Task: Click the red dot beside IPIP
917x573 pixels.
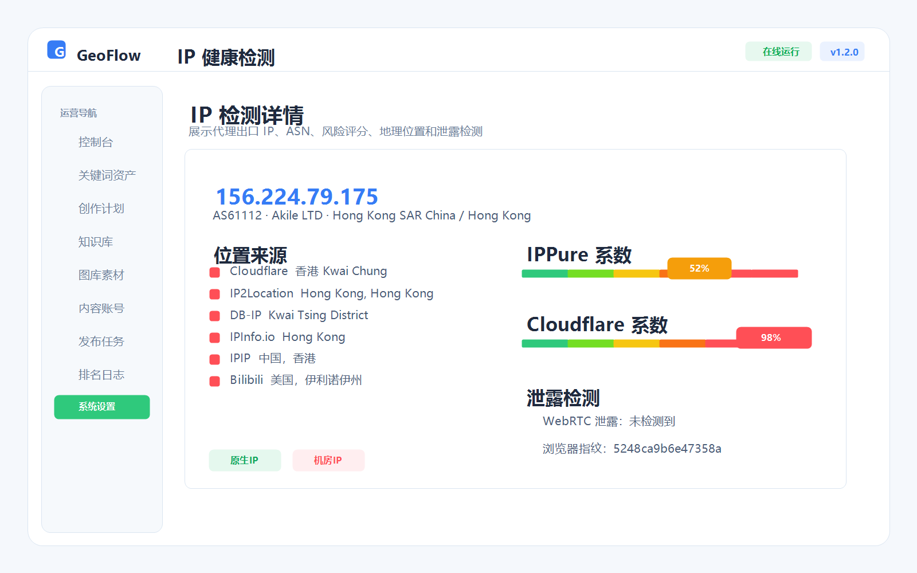Action: pos(215,359)
